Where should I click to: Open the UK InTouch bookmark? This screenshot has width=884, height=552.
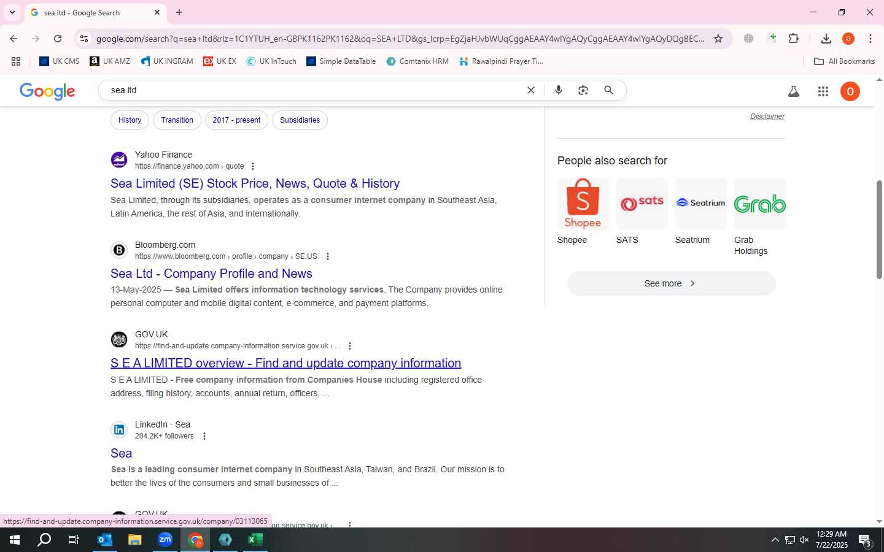[x=271, y=61]
